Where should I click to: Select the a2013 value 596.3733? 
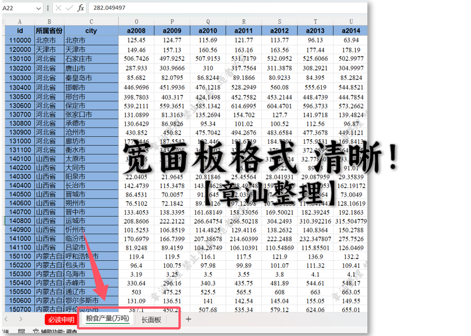315,106
